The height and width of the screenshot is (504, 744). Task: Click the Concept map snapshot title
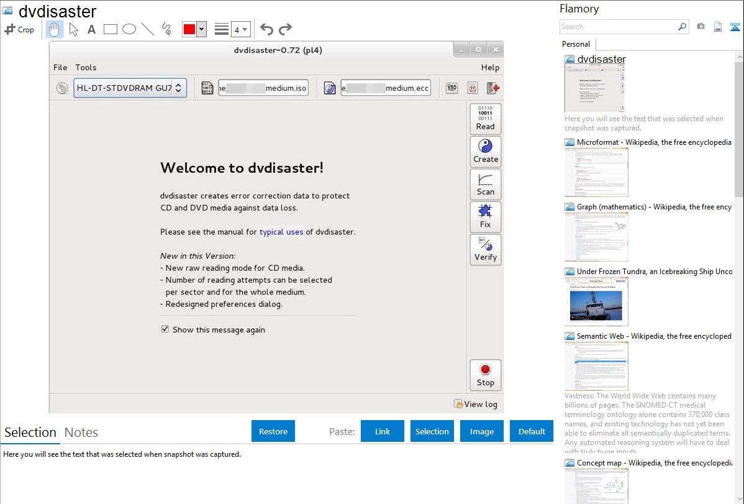click(654, 462)
